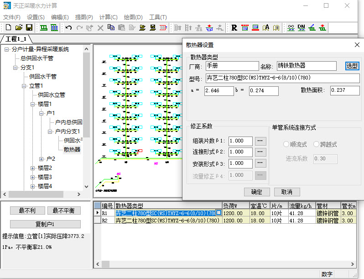Click the 最不利 button
Screen dimensions: 364x279
27,211
